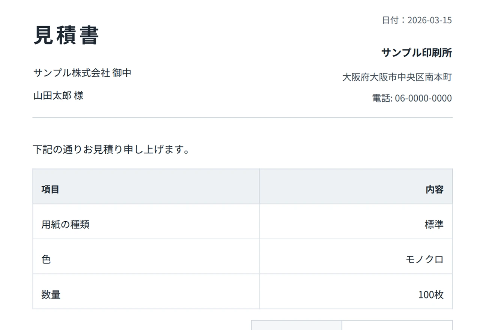Click the shaded cell below the main table
Image resolution: width=495 pixels, height=330 pixels.
[x=296, y=325]
